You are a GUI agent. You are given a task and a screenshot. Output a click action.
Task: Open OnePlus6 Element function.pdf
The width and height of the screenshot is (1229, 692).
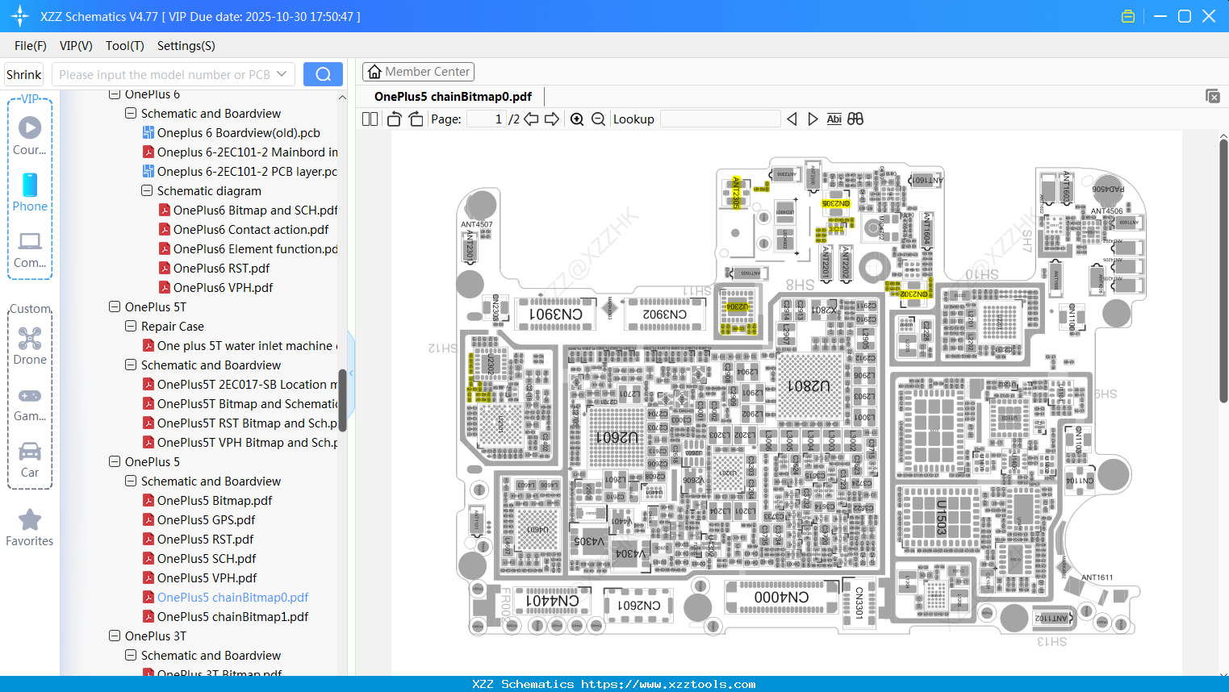point(256,249)
